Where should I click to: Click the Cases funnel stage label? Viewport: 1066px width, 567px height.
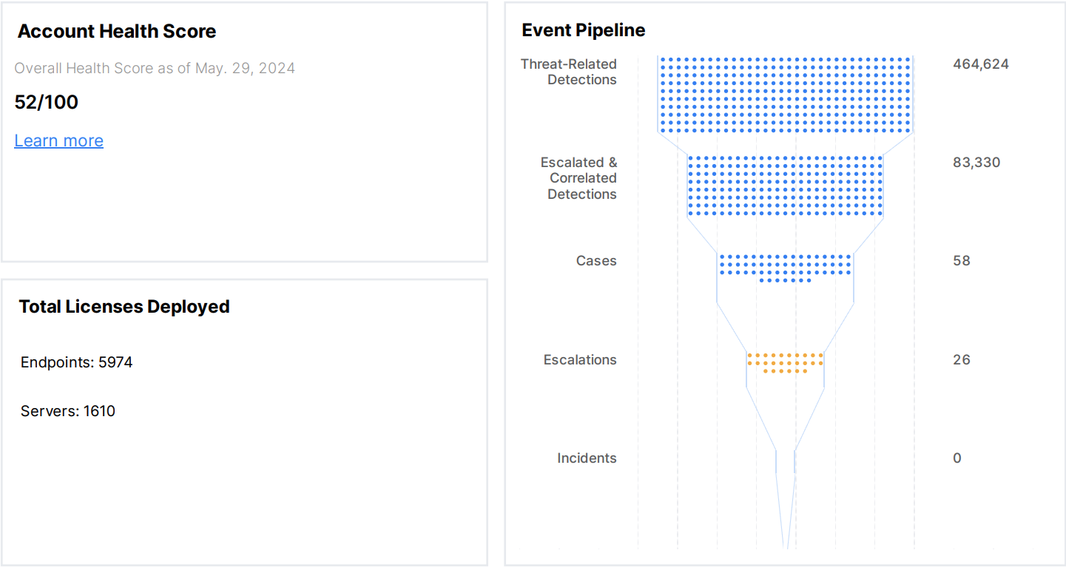point(596,261)
